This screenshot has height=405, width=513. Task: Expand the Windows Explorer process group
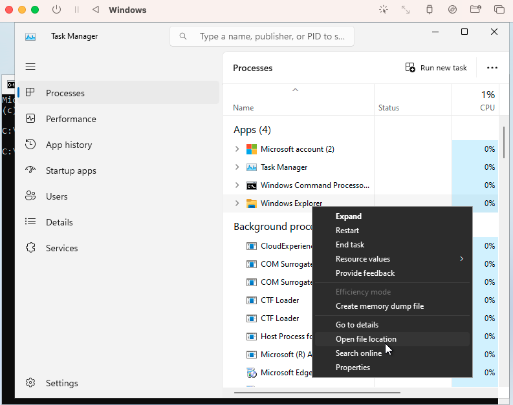[237, 203]
